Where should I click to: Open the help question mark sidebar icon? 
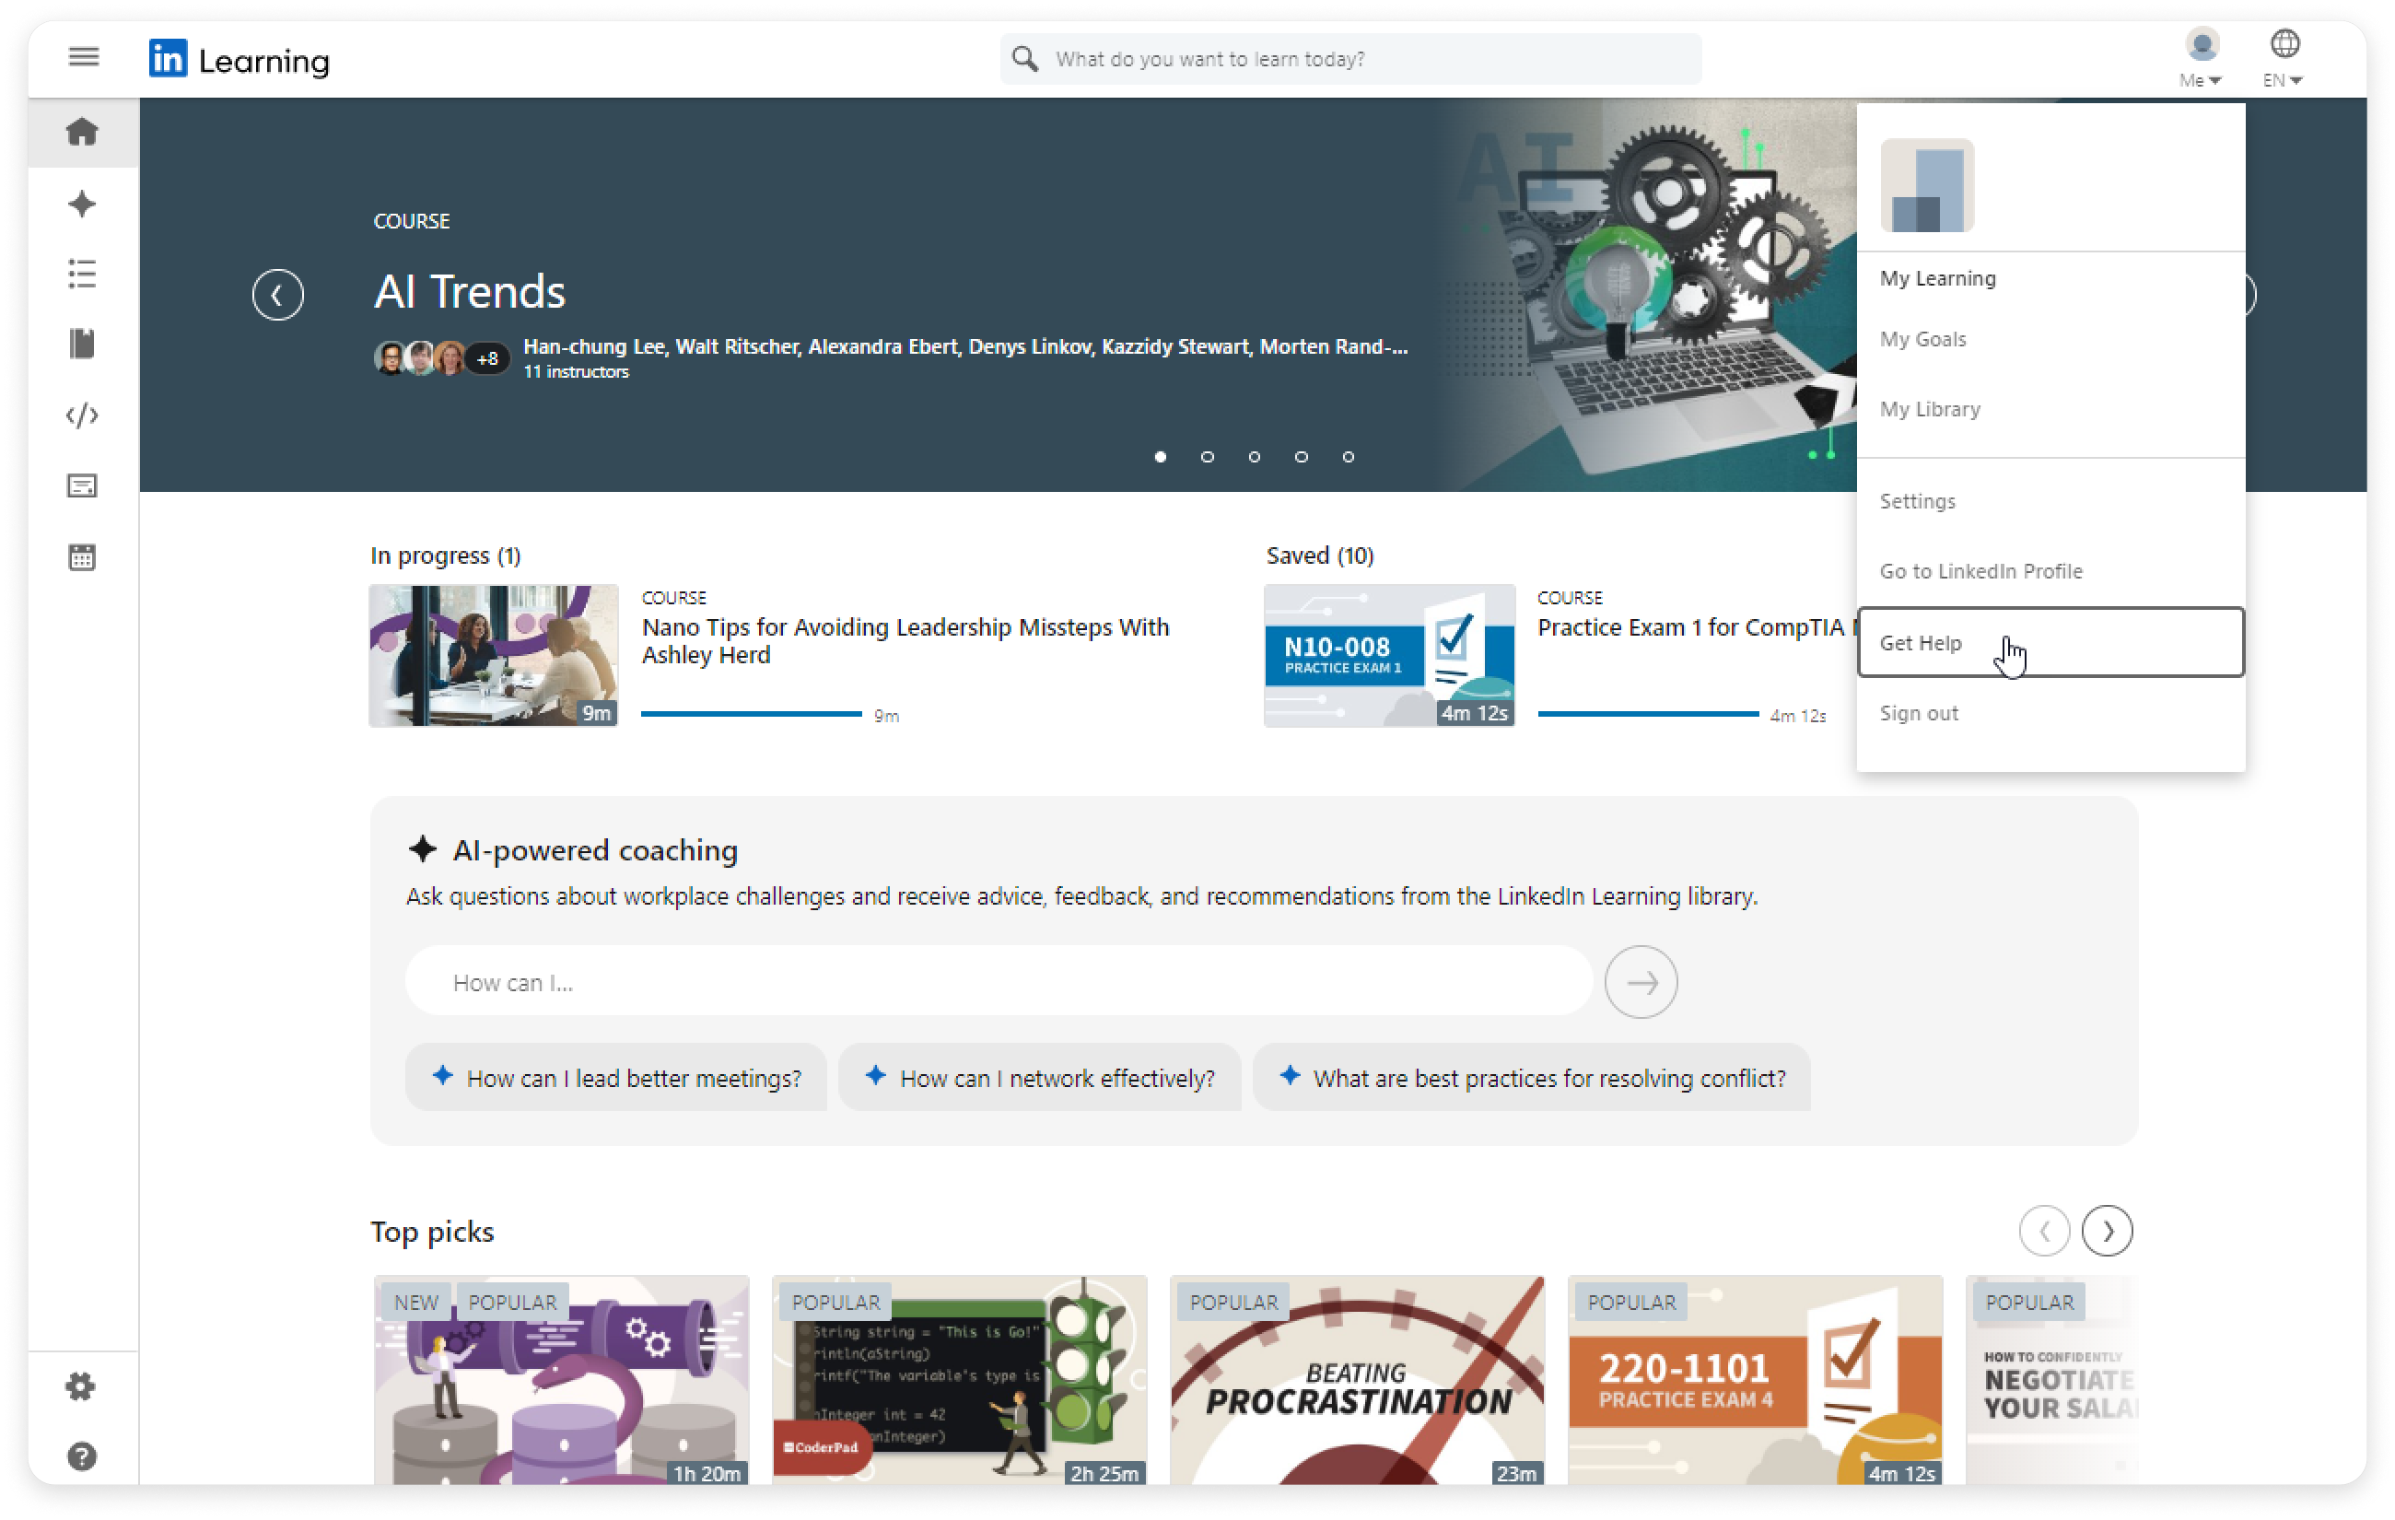[82, 1456]
